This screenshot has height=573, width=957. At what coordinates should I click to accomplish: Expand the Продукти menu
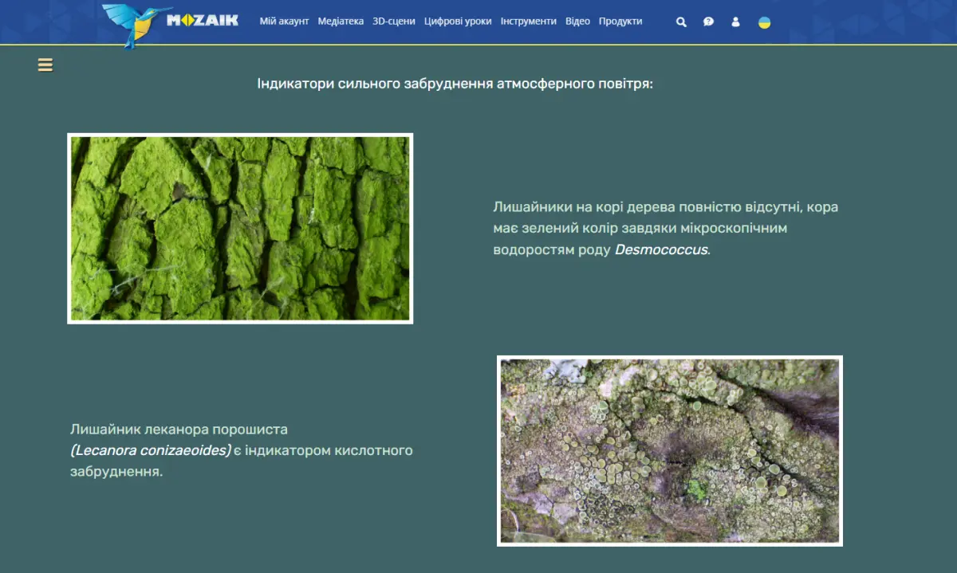tap(620, 22)
